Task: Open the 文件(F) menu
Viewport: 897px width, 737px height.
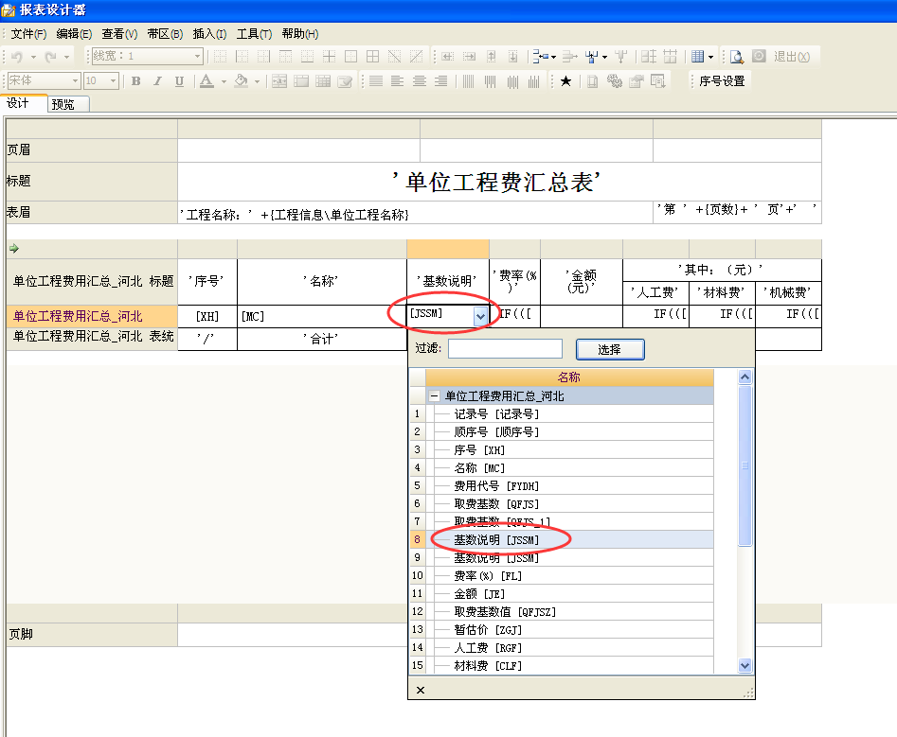Action: [x=28, y=34]
